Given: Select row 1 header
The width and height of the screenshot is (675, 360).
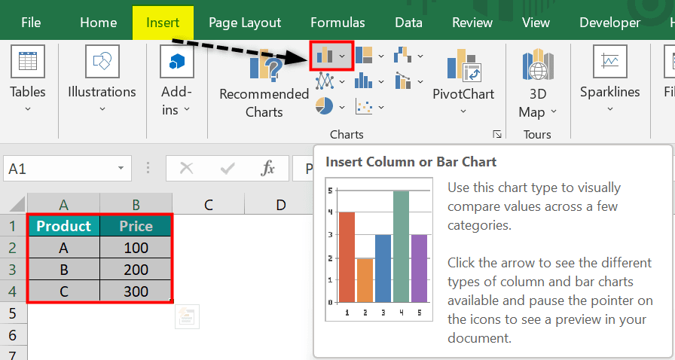Looking at the screenshot, I should [x=13, y=226].
